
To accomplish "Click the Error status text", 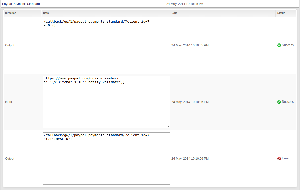I will [285, 158].
